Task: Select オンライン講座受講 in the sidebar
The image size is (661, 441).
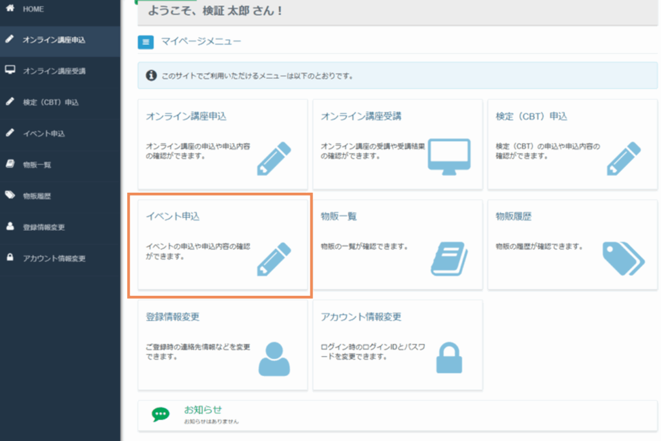Action: pyautogui.click(x=54, y=71)
